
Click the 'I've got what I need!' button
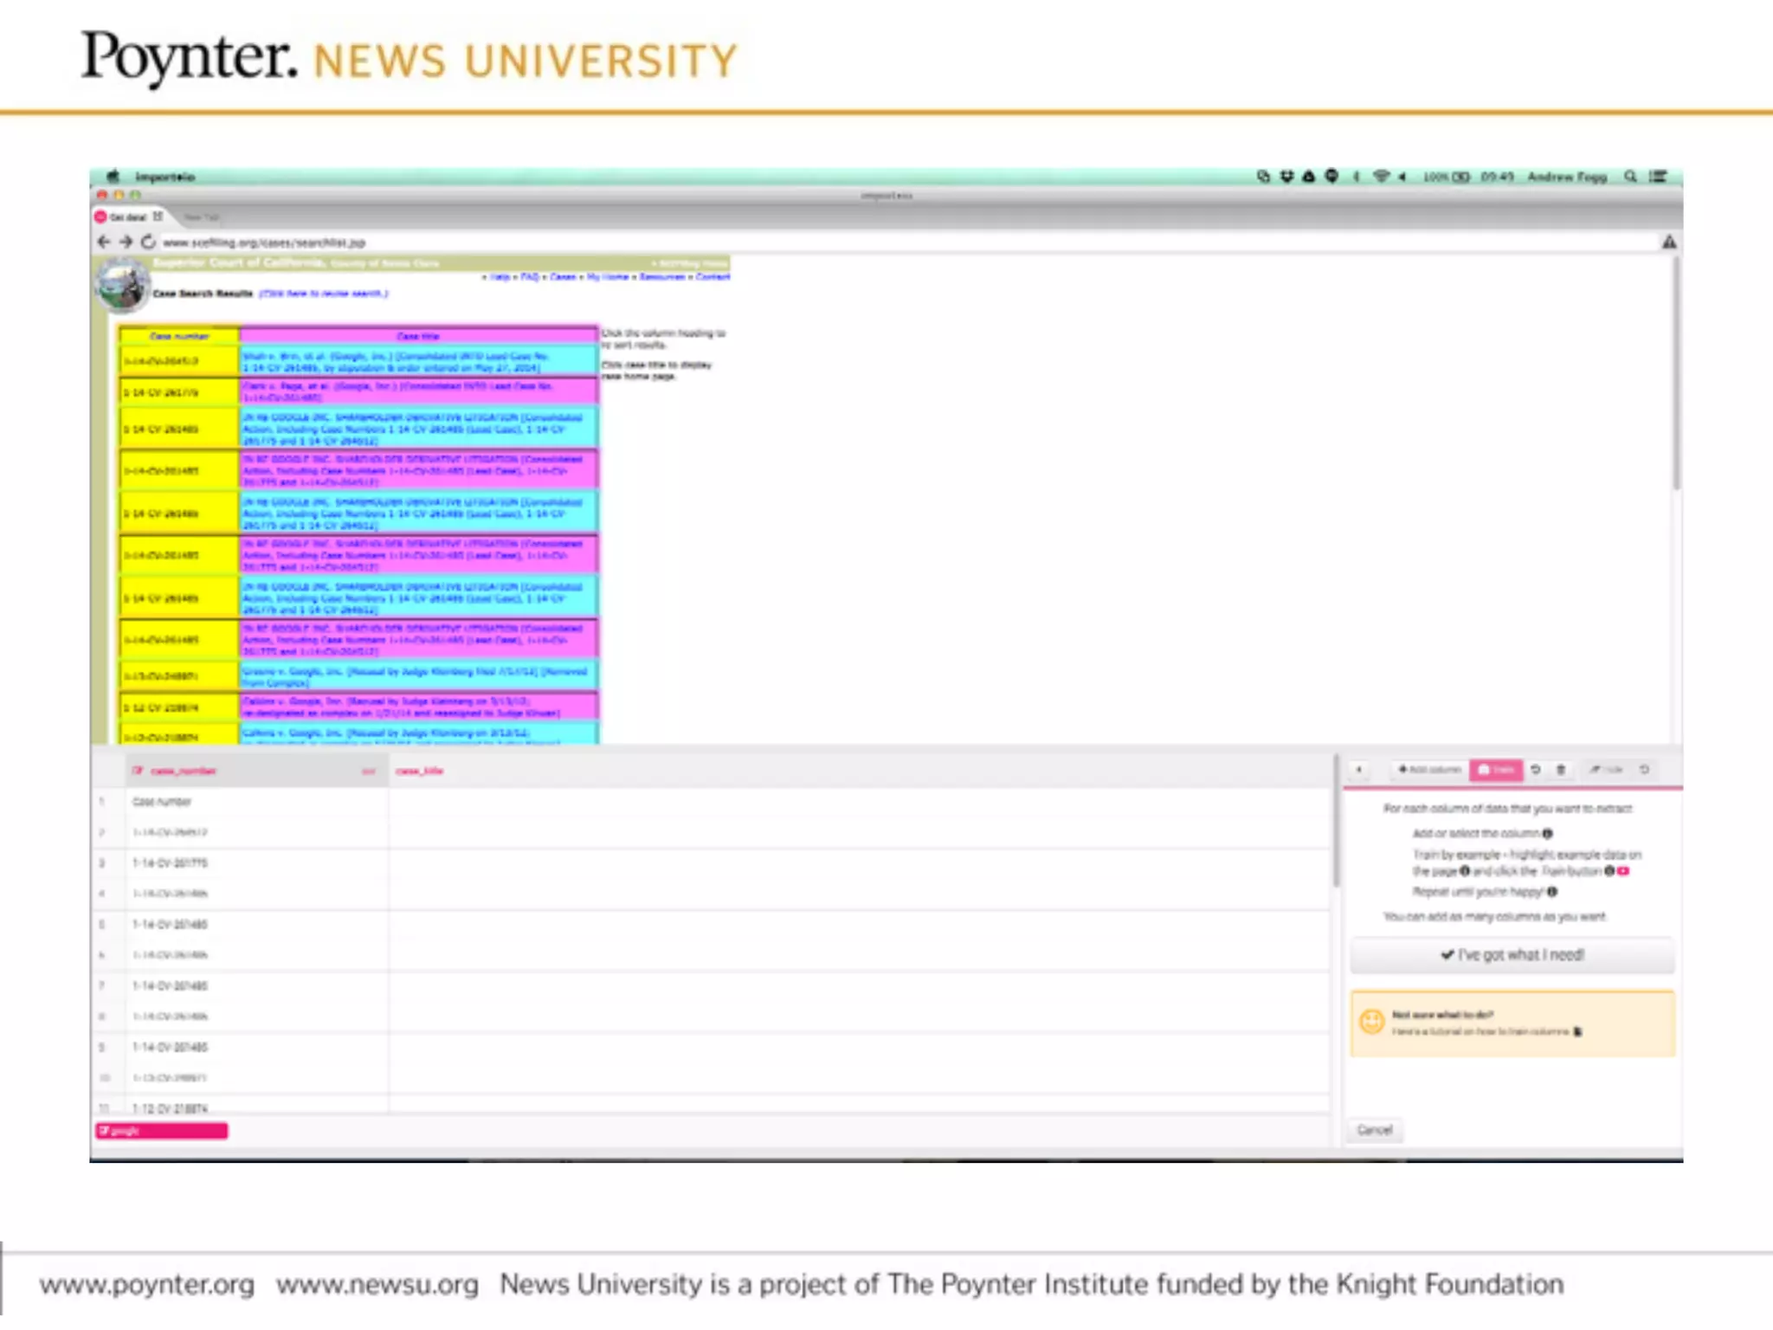pyautogui.click(x=1512, y=955)
